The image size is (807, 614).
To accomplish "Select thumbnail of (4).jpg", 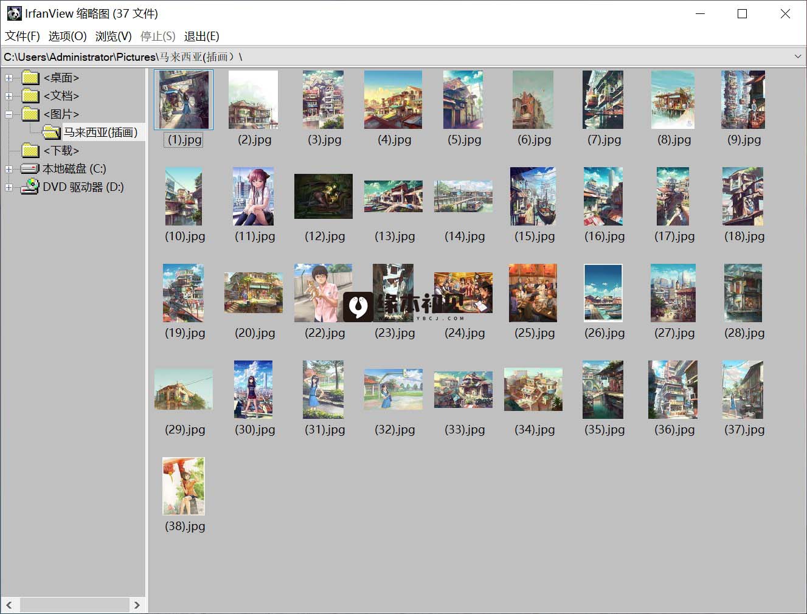I will click(x=393, y=100).
